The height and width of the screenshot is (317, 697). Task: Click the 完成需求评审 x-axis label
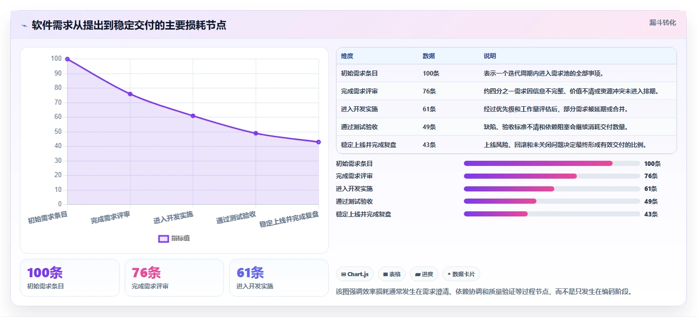point(110,217)
